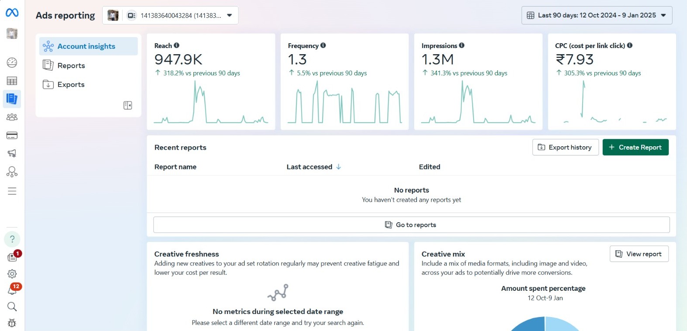Open notifications bell with badge 12
Image resolution: width=687 pixels, height=331 pixels.
tap(13, 290)
